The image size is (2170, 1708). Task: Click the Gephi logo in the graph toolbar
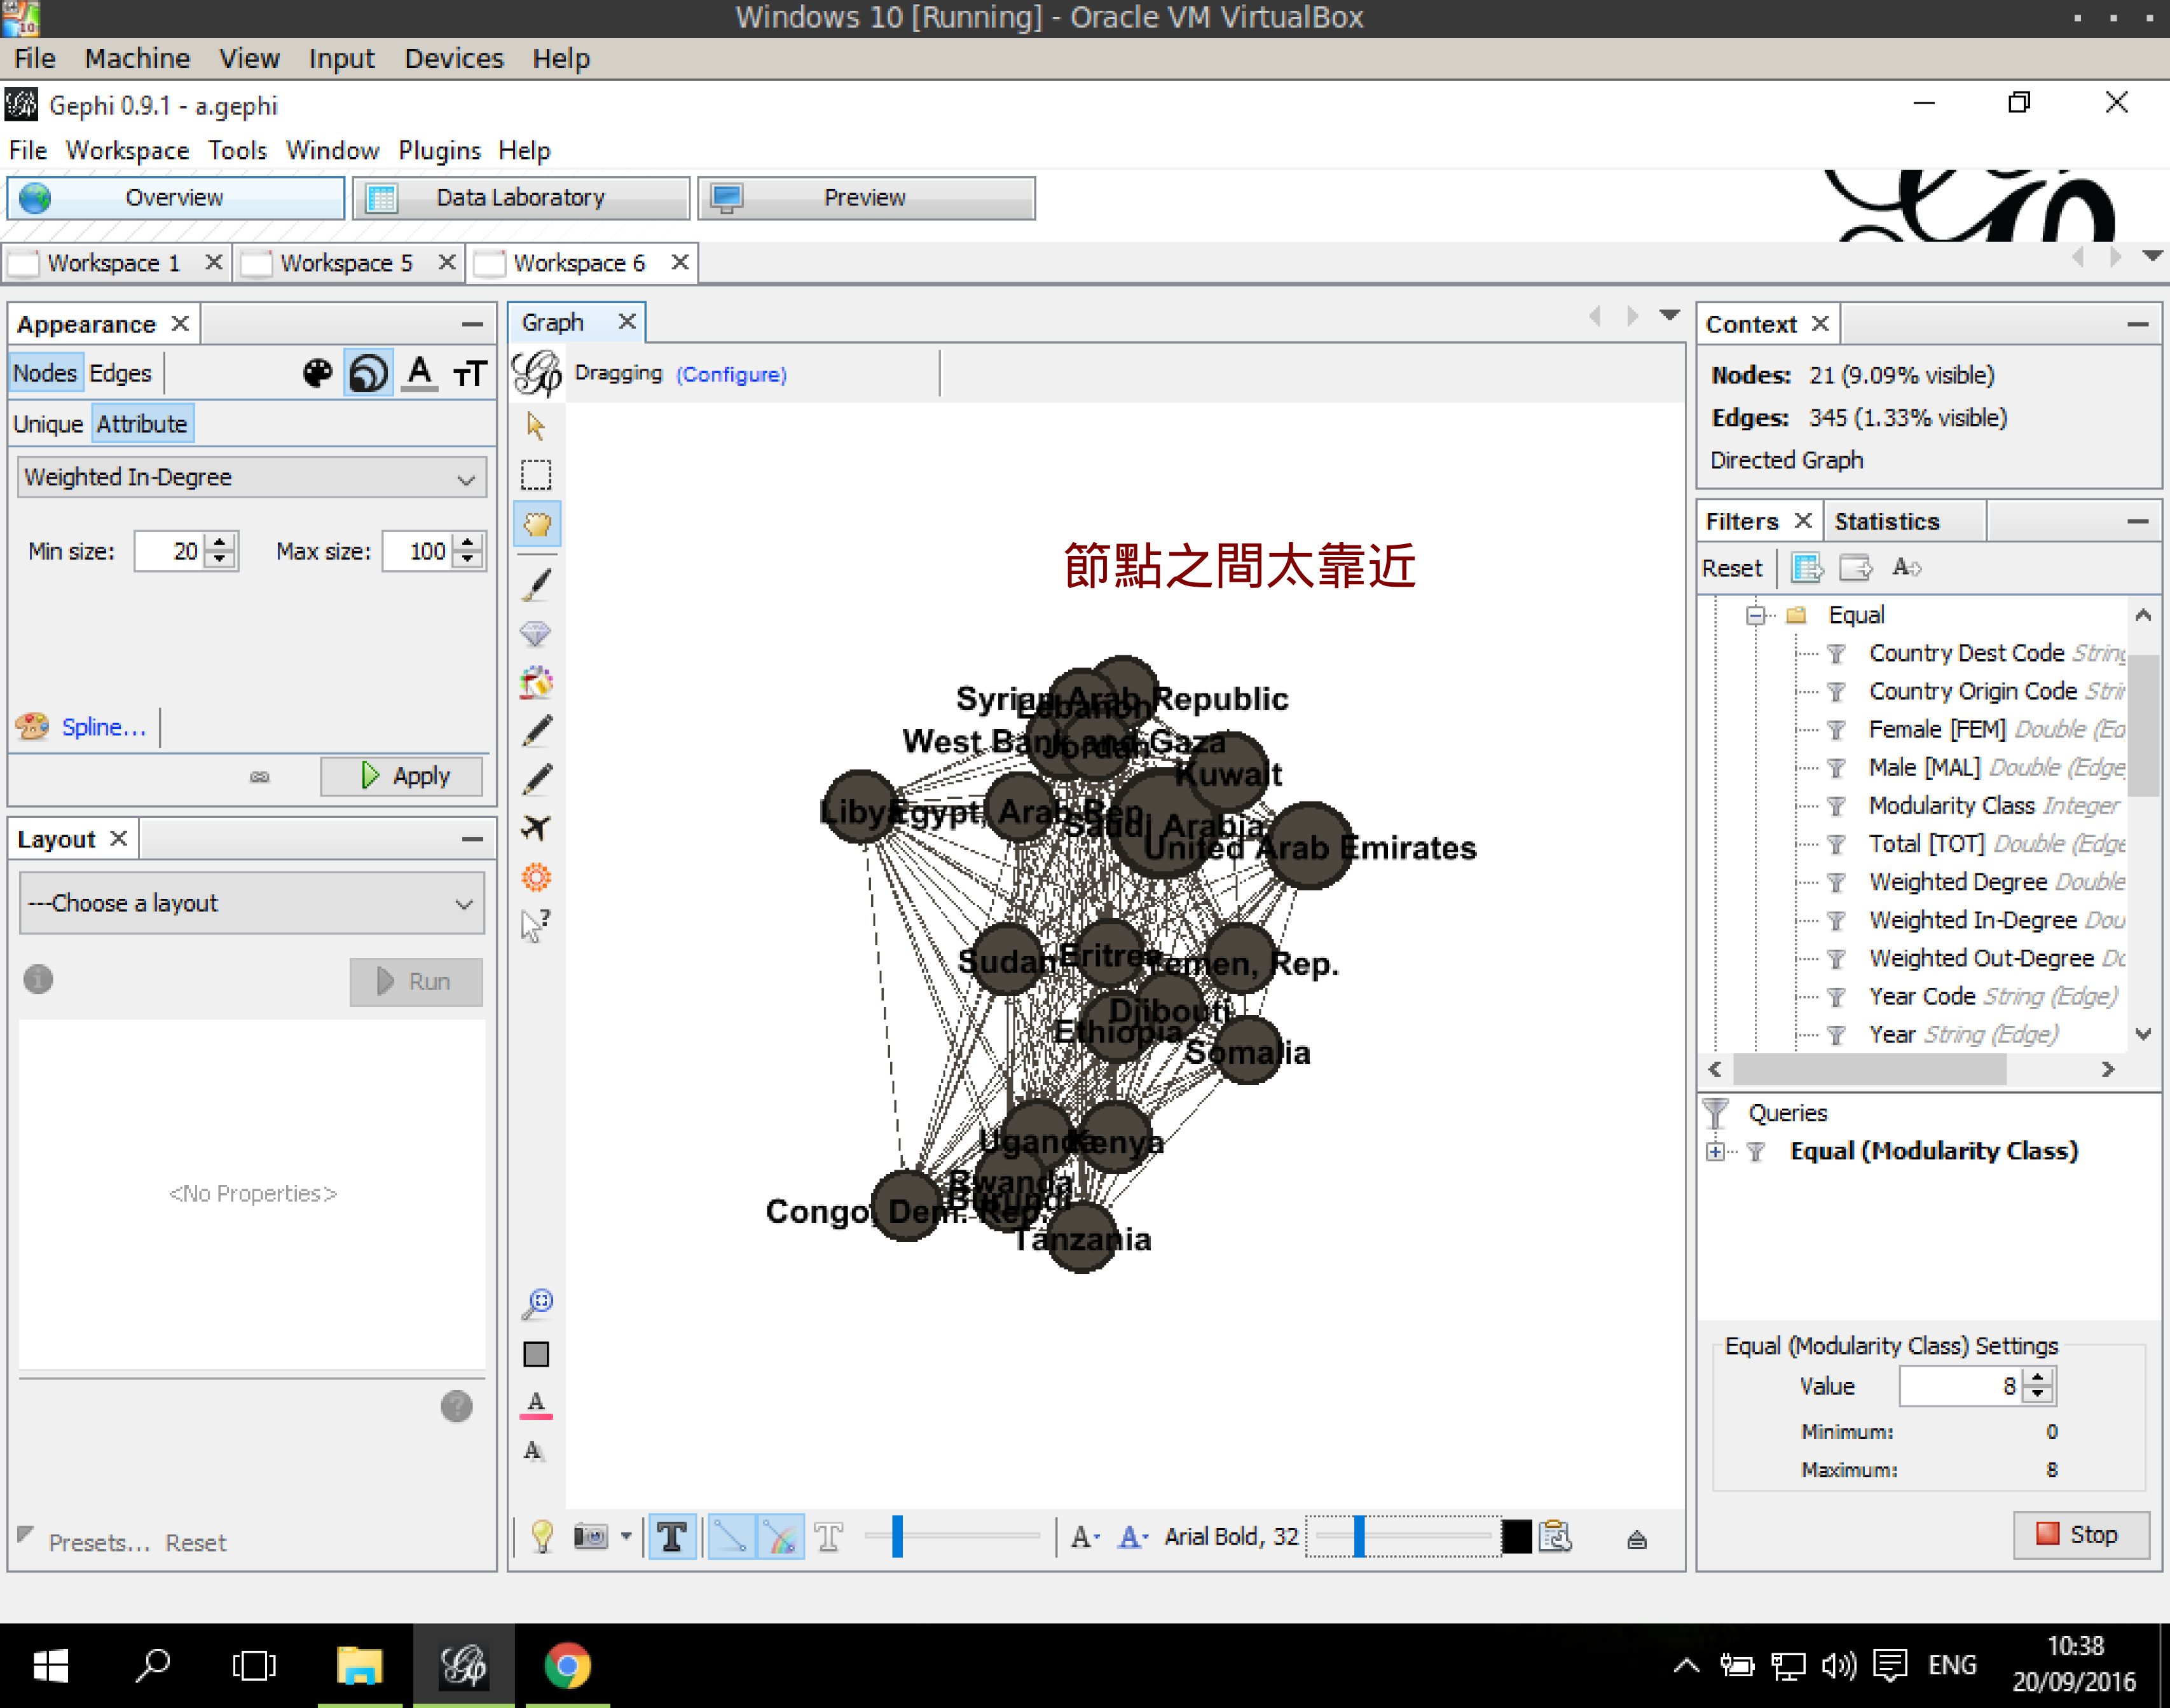point(537,374)
